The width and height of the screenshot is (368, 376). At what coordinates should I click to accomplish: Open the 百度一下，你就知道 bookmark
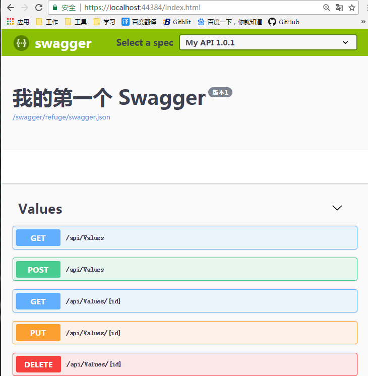point(229,22)
